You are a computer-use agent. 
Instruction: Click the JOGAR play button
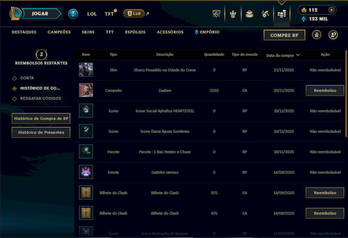point(41,14)
